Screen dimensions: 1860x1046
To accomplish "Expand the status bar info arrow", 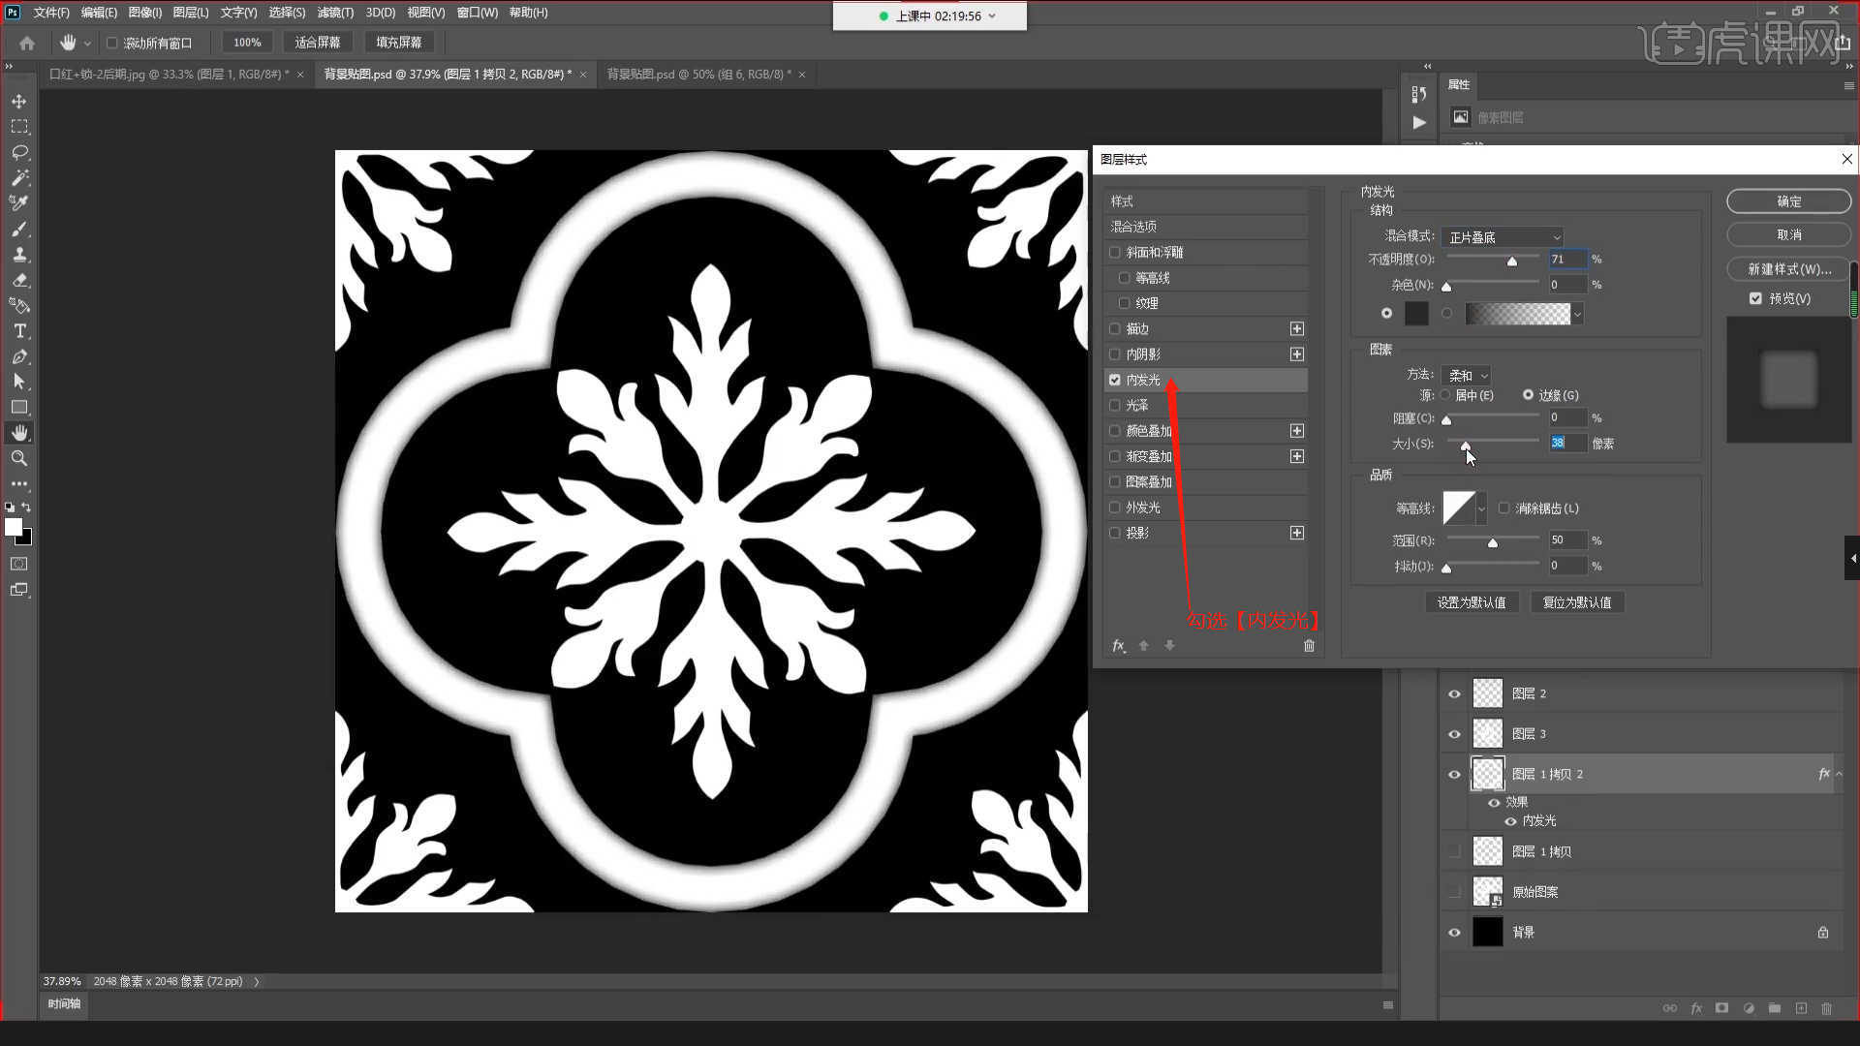I will click(x=257, y=982).
